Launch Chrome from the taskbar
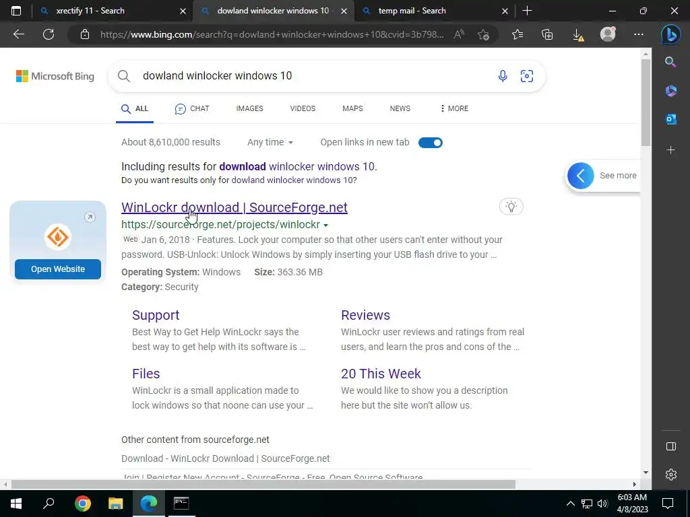 point(82,504)
